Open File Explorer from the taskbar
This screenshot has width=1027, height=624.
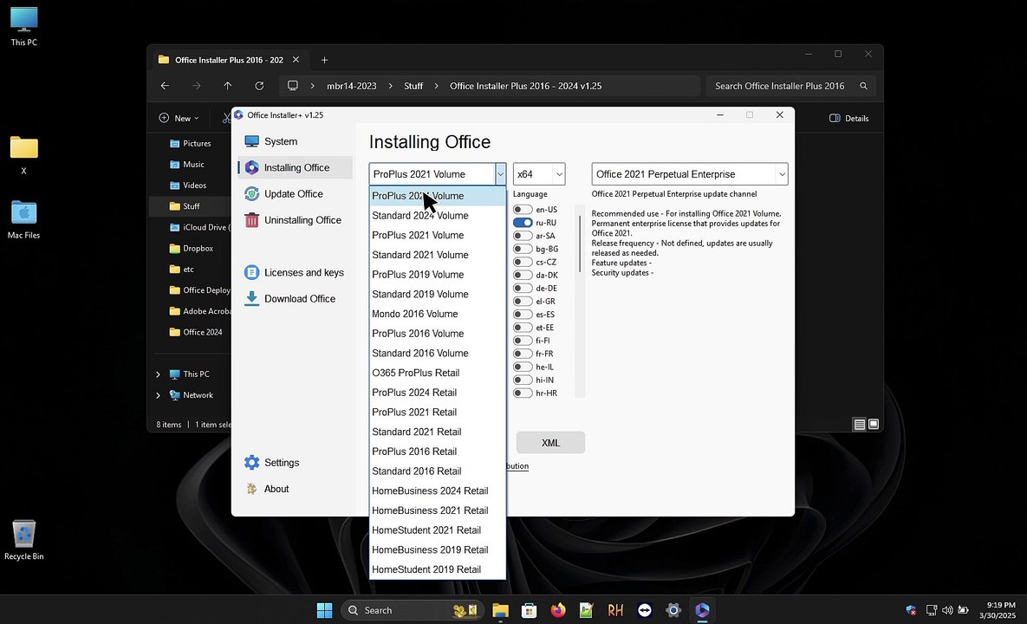[x=500, y=610]
